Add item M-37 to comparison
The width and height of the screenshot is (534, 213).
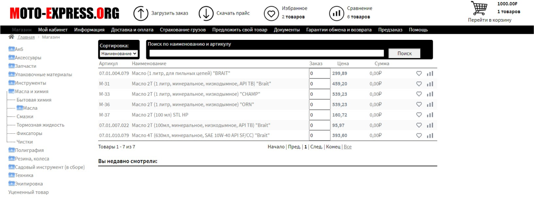pos(430,115)
